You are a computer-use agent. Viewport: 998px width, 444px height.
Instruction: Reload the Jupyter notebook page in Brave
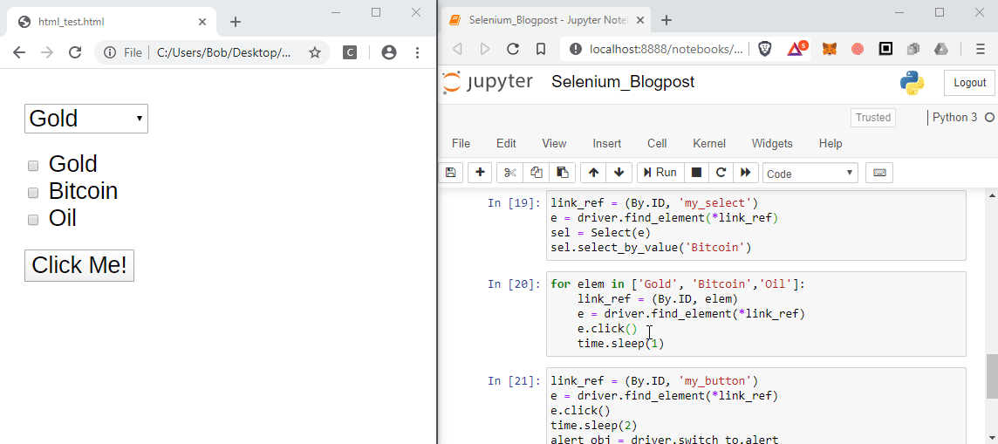click(x=512, y=49)
